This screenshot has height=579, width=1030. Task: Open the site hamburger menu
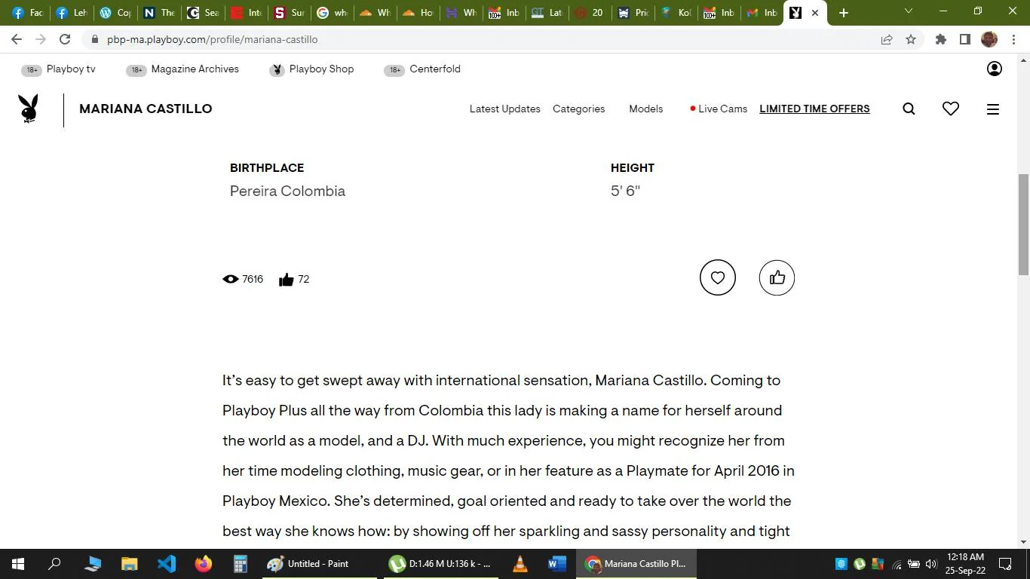[x=993, y=109]
